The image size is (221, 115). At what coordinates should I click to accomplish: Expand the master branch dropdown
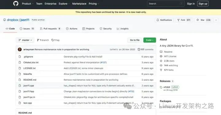(25, 40)
